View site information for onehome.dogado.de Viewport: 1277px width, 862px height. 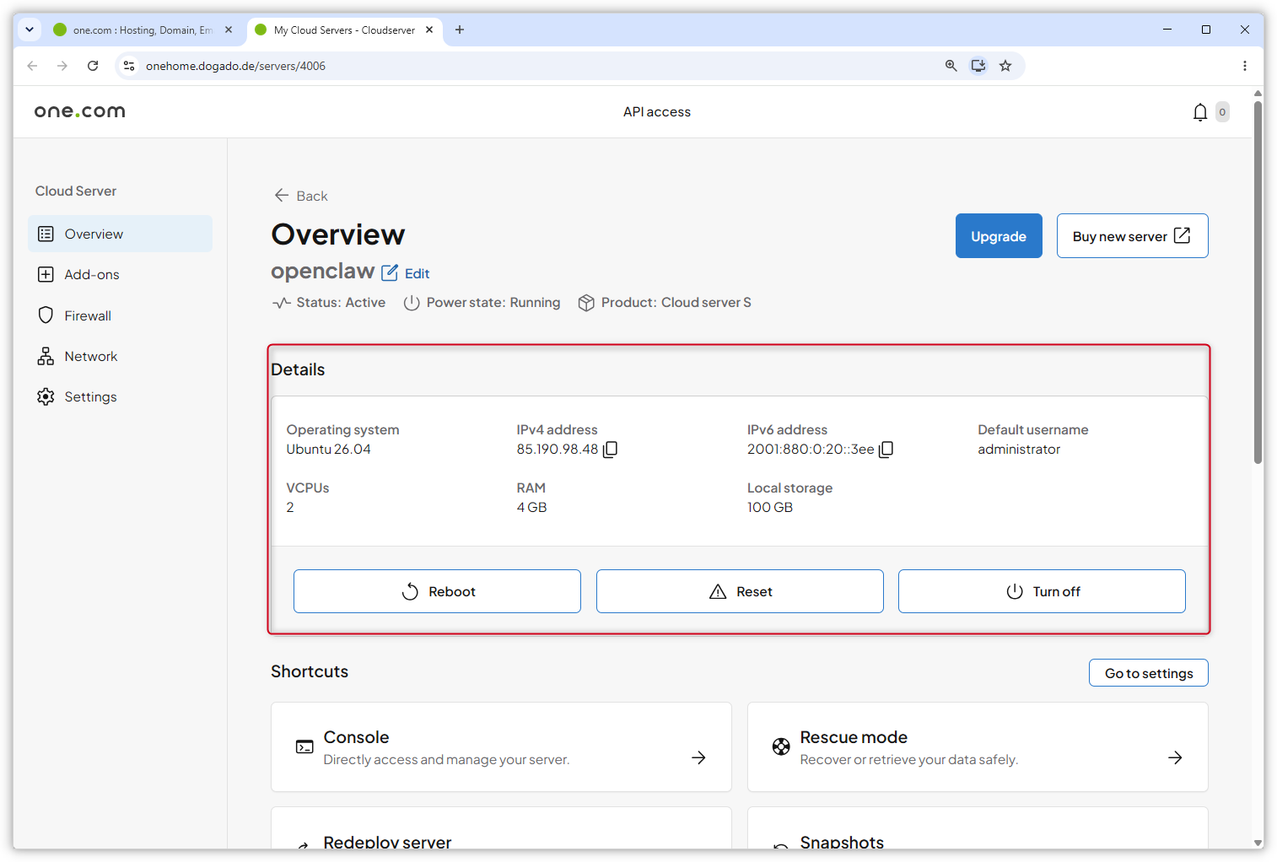(x=129, y=66)
